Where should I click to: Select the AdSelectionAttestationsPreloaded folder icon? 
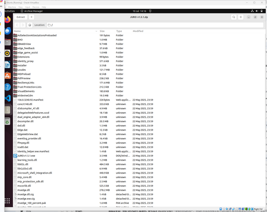point(15,35)
